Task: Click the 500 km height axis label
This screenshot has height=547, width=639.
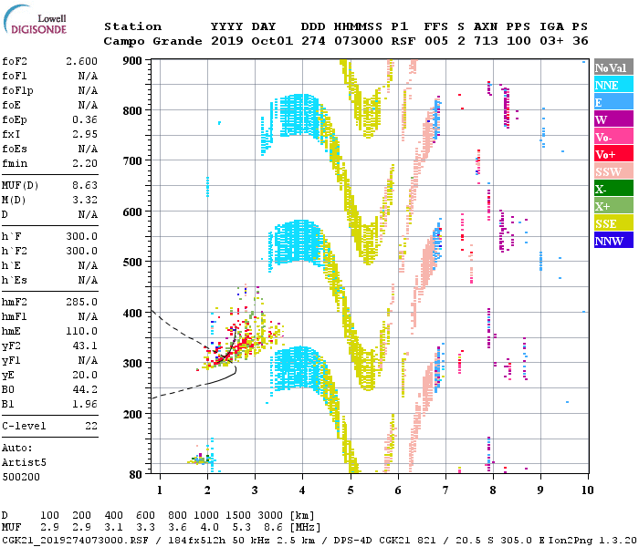Action: [132, 263]
